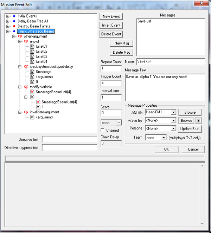Click the data icon next to turret01

(x=32, y=46)
